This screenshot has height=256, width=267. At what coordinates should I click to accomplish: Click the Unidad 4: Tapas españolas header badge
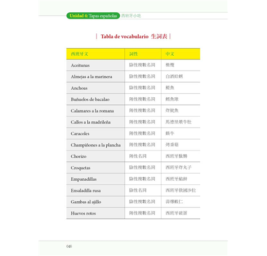point(93,16)
